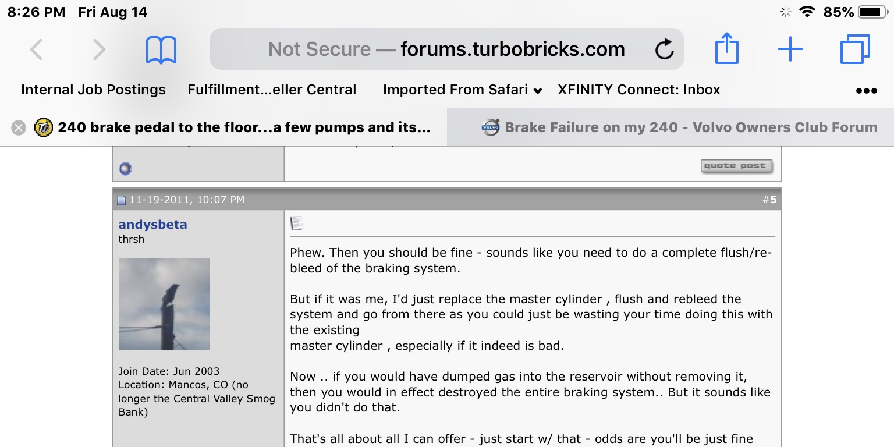Viewport: 894px width, 447px height.
Task: Open the share sheet icon
Action: coord(726,48)
